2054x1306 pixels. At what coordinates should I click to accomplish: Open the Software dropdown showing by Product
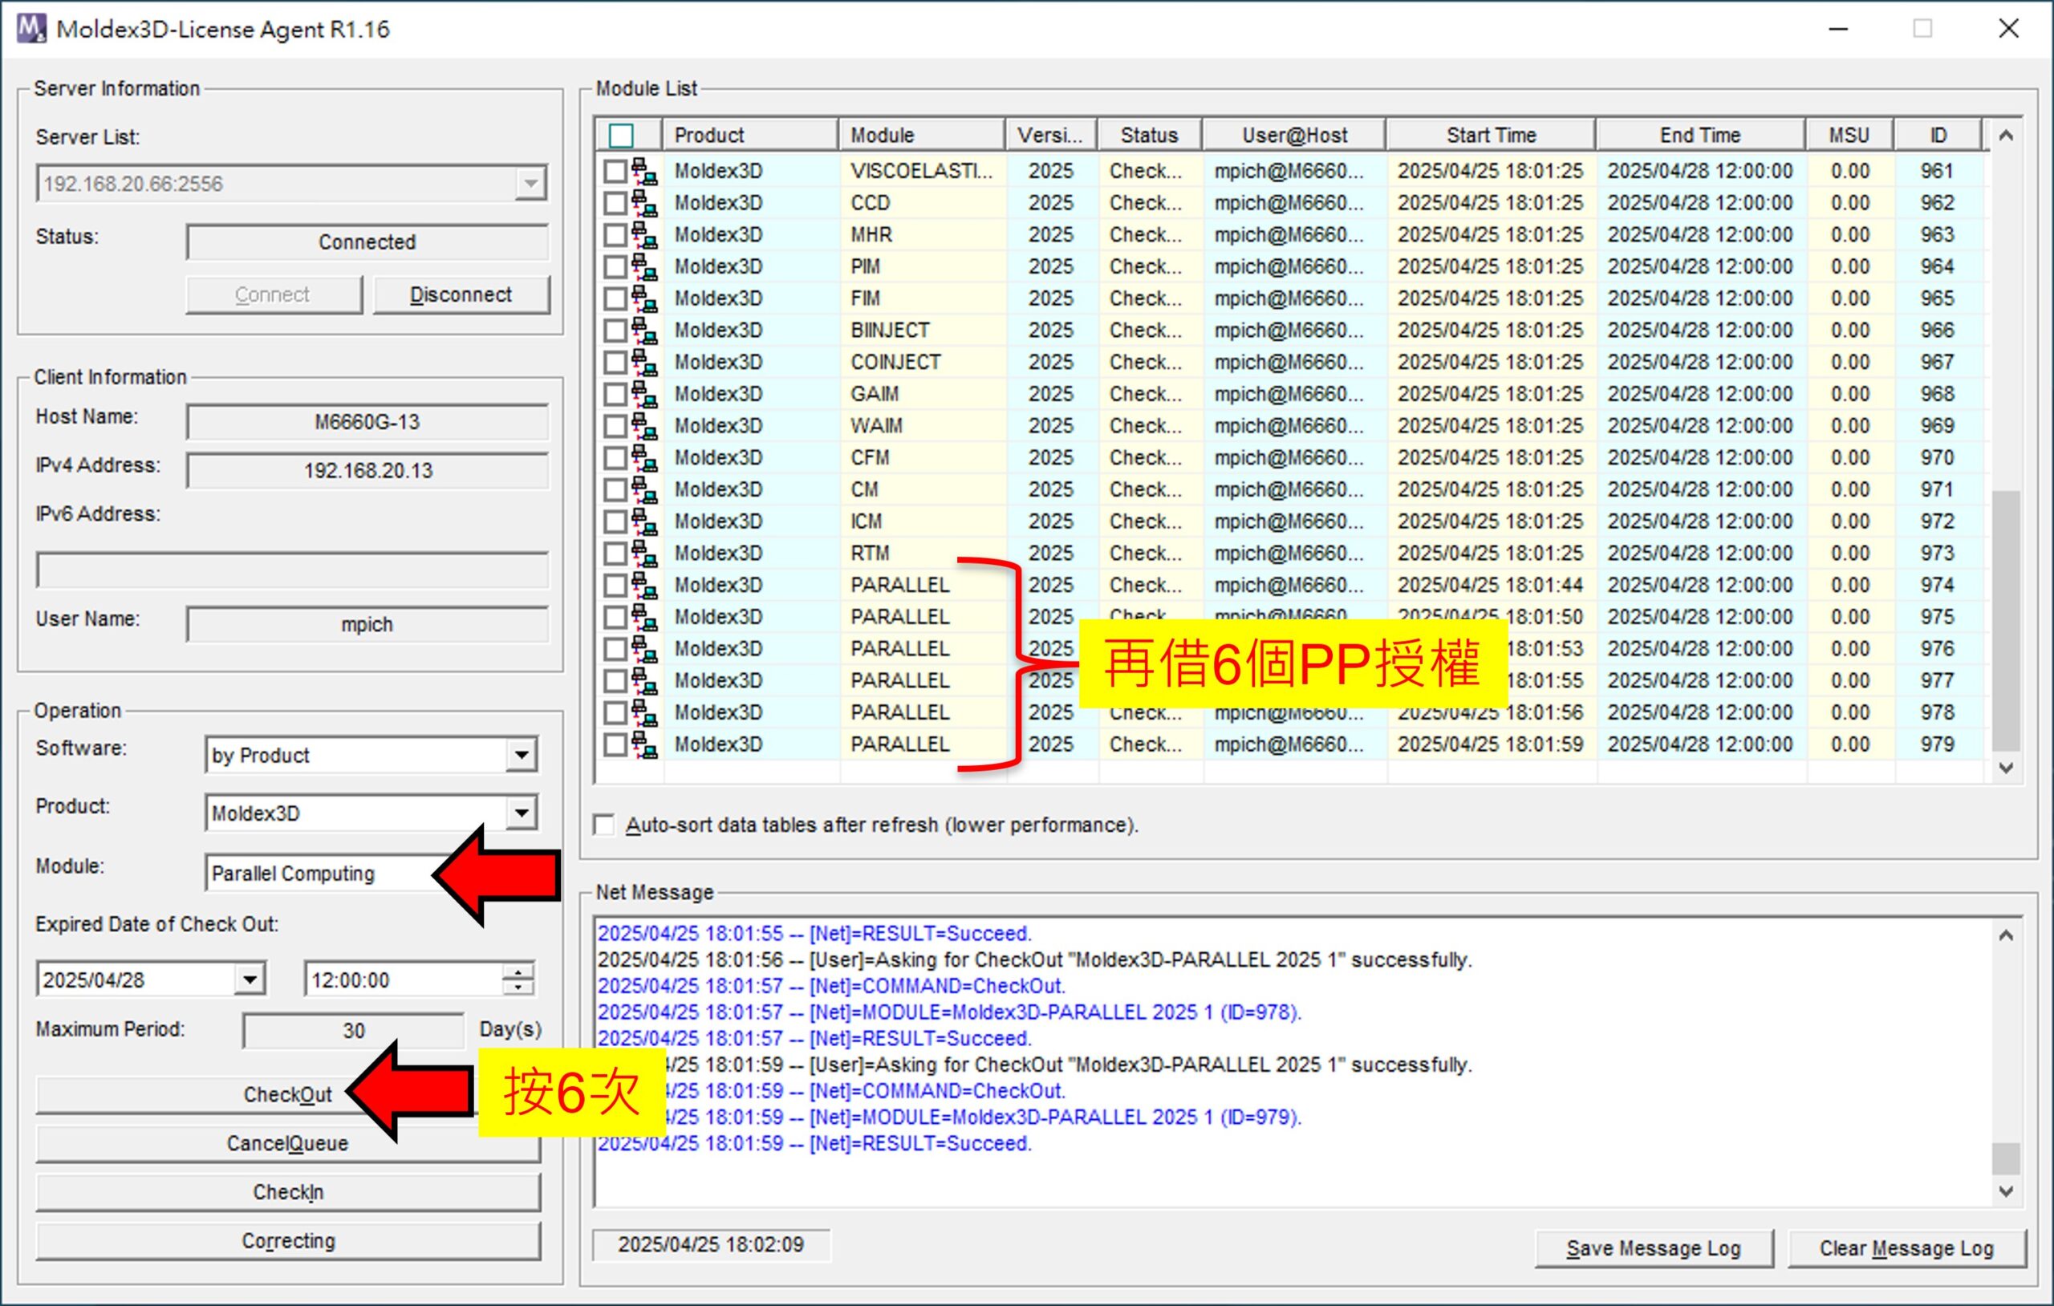click(x=522, y=755)
